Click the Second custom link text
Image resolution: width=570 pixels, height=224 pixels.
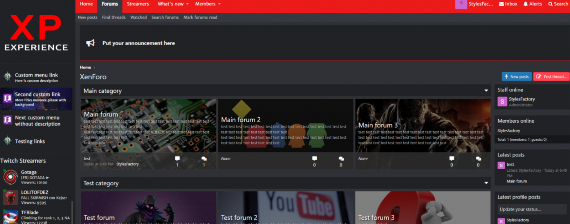click(x=38, y=94)
